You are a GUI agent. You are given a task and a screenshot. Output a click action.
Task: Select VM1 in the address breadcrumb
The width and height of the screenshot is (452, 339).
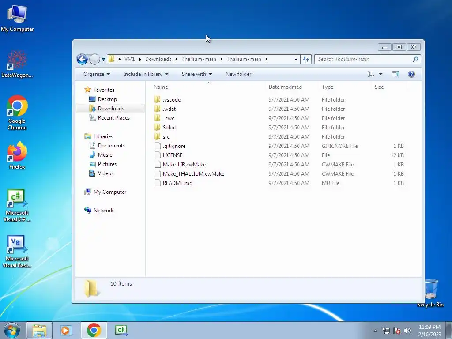pos(129,59)
